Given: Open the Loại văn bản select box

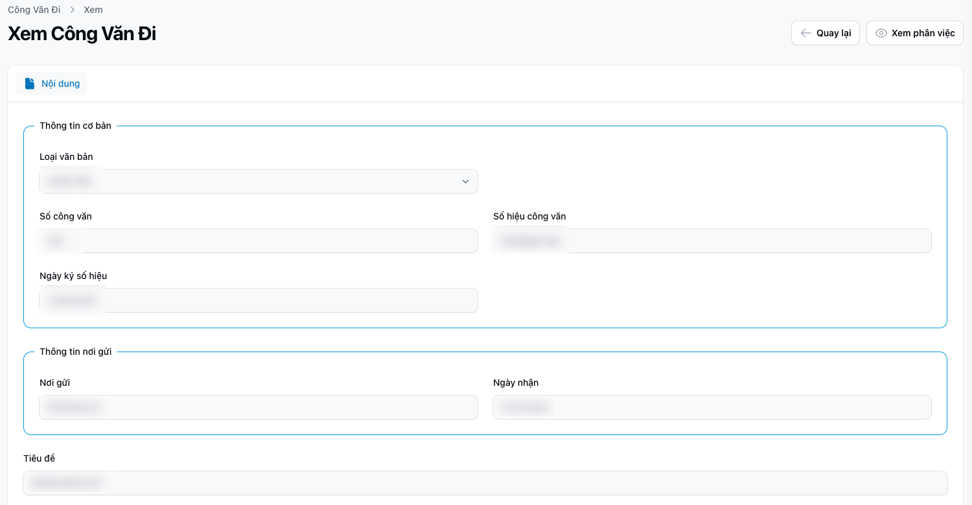Looking at the screenshot, I should point(258,181).
